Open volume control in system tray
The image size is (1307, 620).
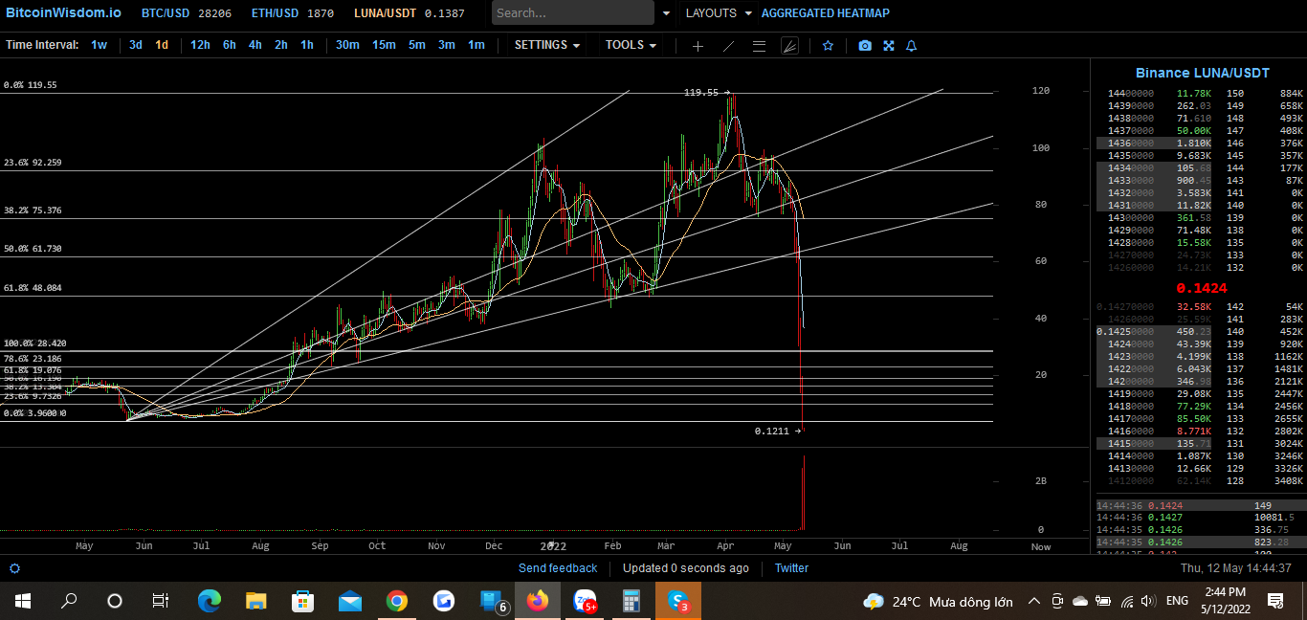[x=1150, y=601]
